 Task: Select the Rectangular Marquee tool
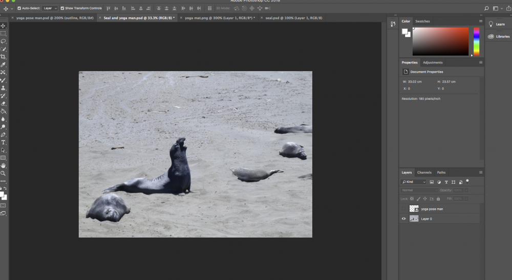click(3, 33)
